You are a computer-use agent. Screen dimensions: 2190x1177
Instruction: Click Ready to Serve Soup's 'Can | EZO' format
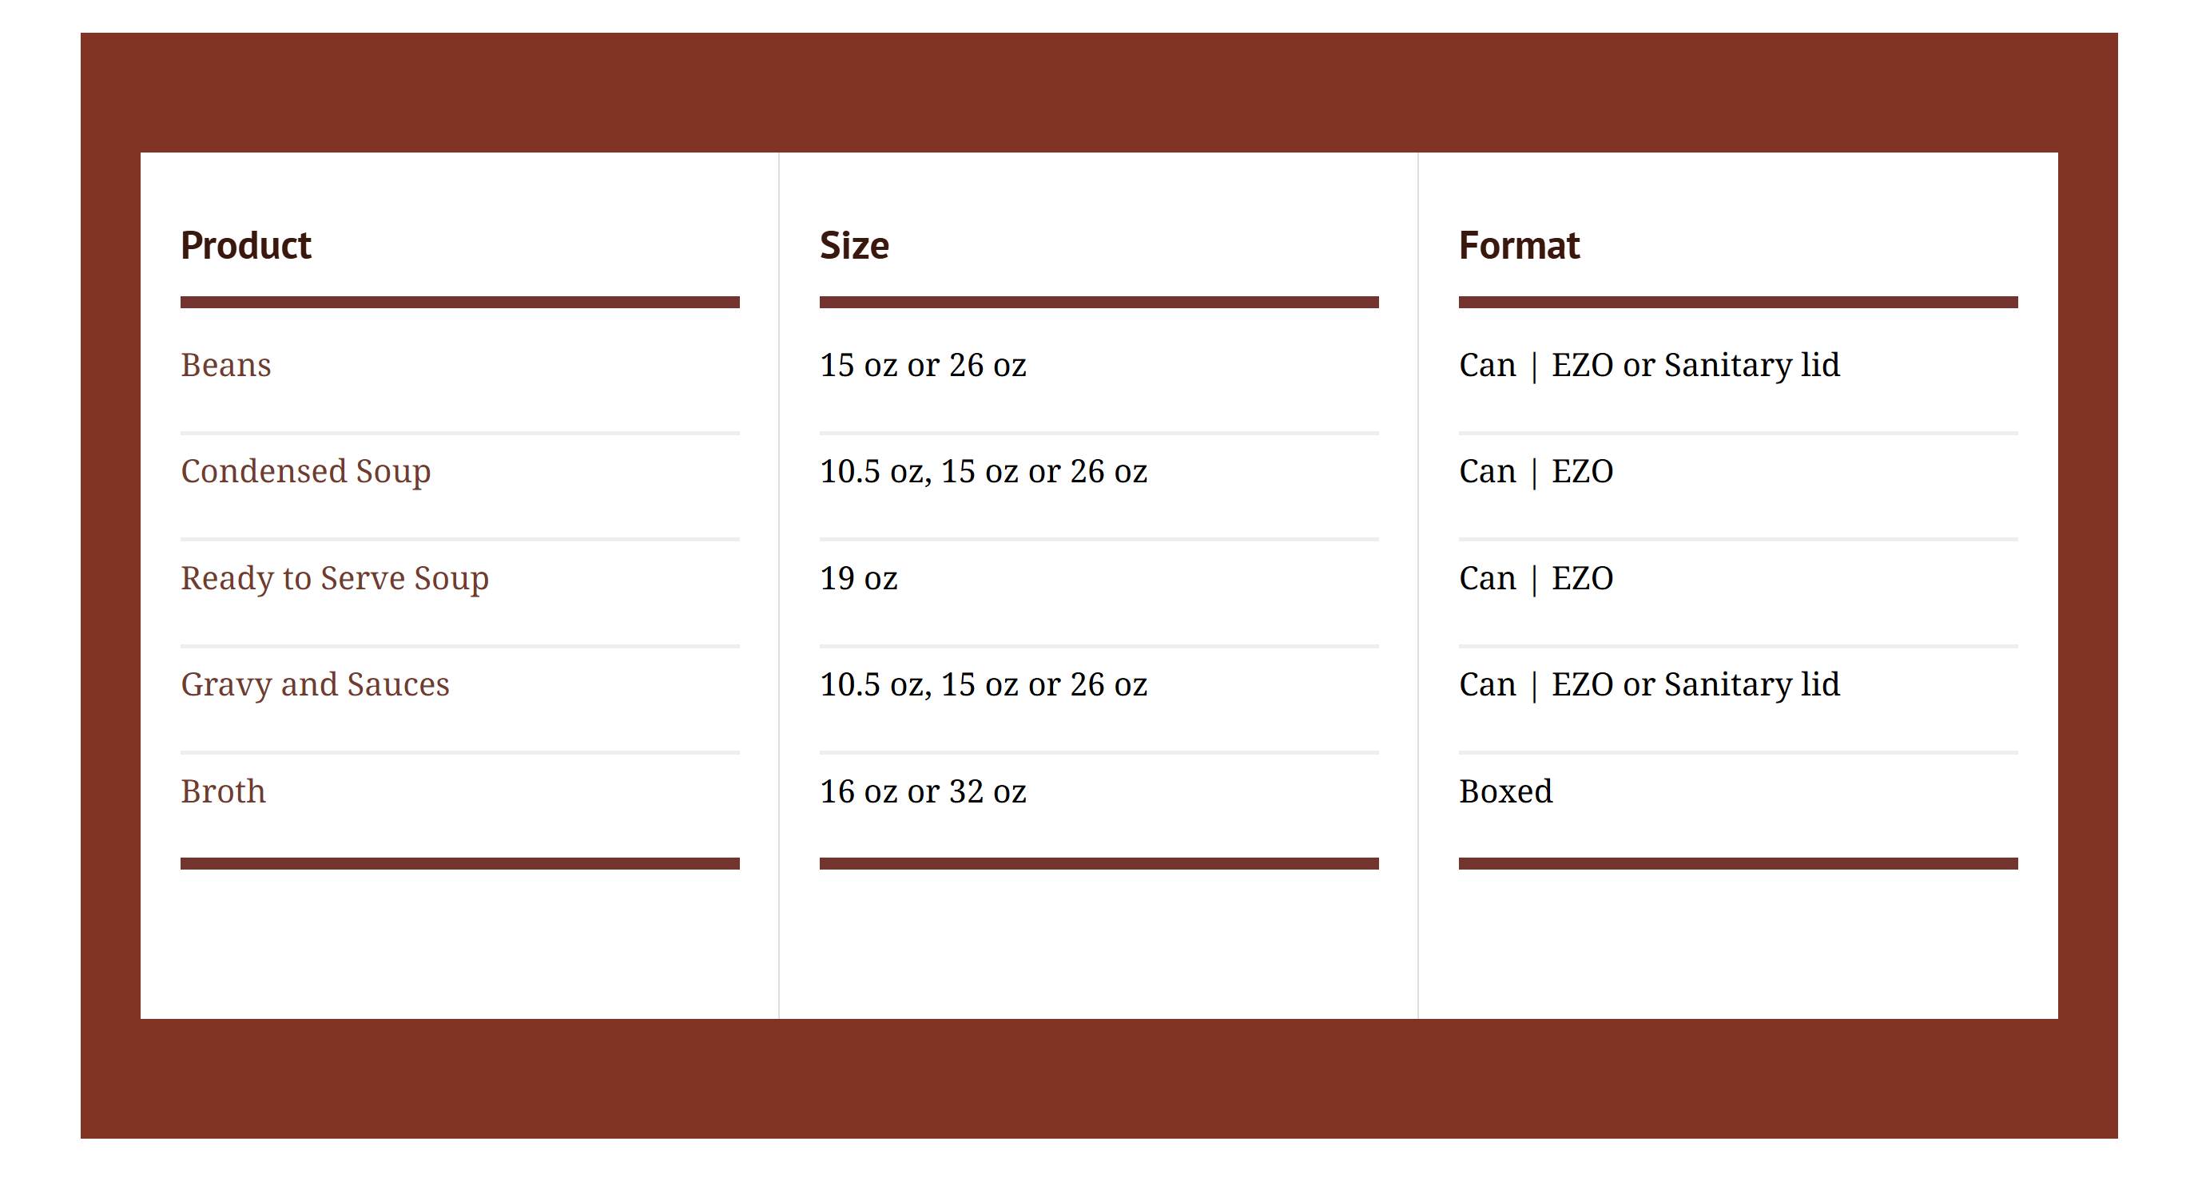coord(1536,579)
